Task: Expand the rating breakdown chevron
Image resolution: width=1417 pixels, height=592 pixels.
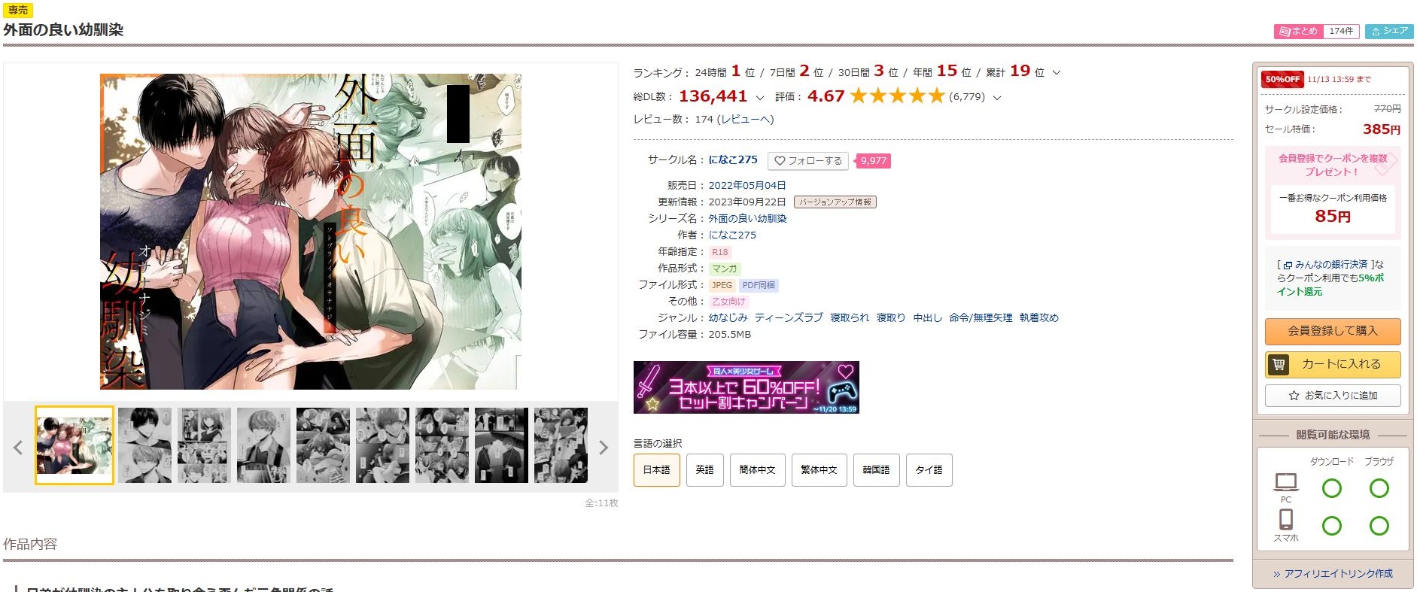Action: tap(997, 98)
